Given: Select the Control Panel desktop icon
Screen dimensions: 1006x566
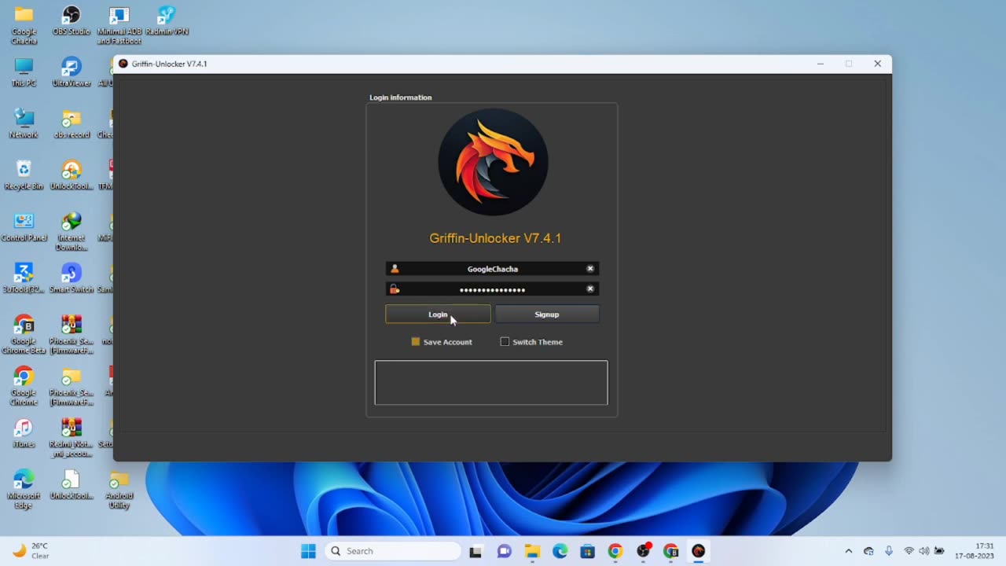Looking at the screenshot, I should (x=24, y=226).
